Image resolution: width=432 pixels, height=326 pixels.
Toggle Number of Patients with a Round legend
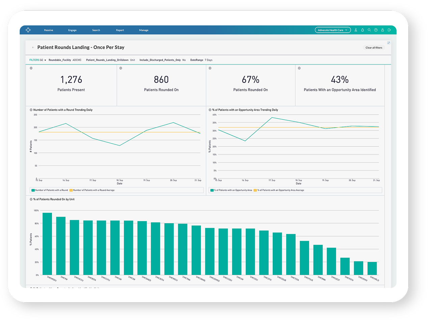click(50, 190)
